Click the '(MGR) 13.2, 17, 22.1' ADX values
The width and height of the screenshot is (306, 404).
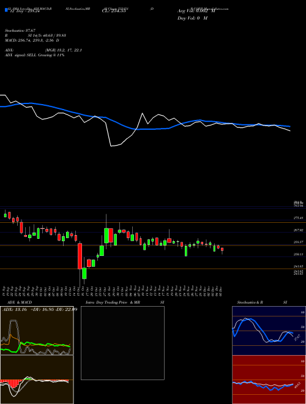(63, 50)
